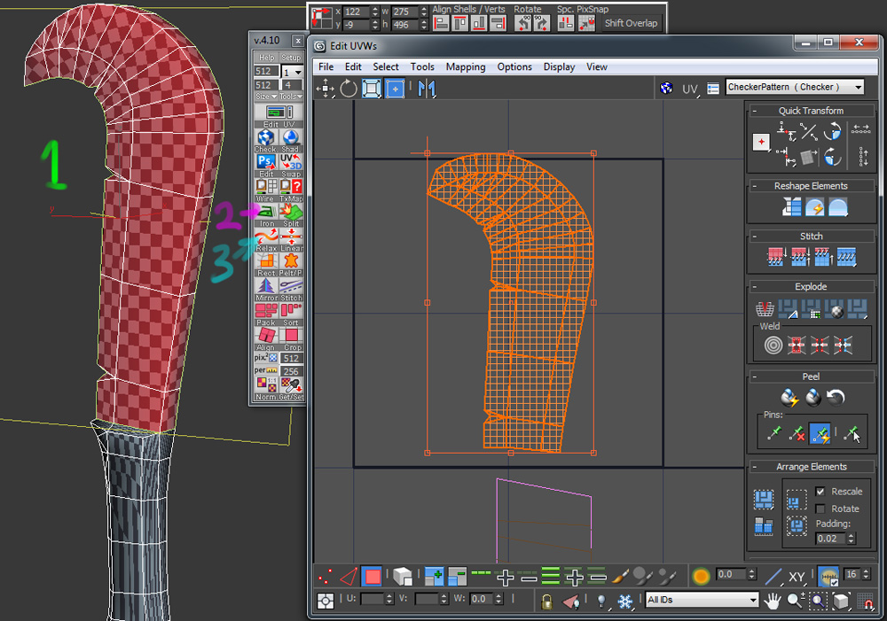Expand the All IDs dropdown
This screenshot has height=621, width=887.
[753, 600]
